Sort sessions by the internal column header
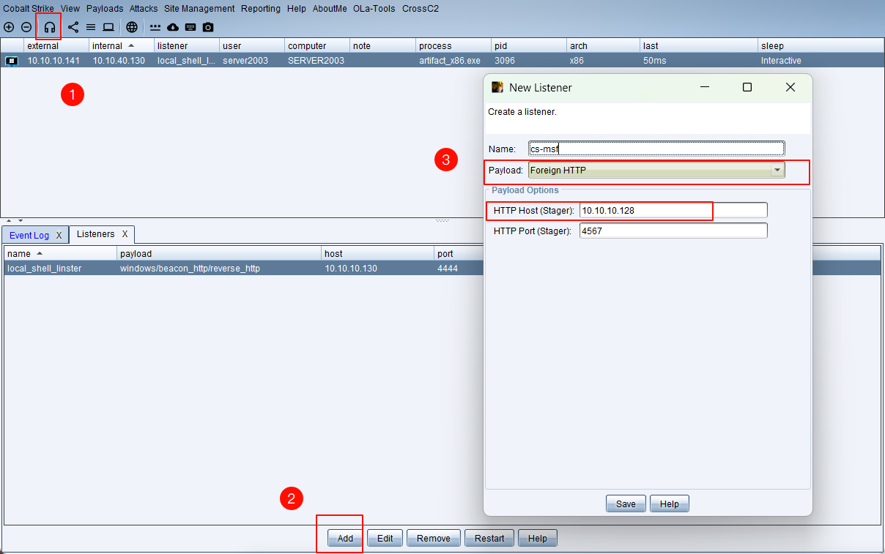 coord(121,46)
